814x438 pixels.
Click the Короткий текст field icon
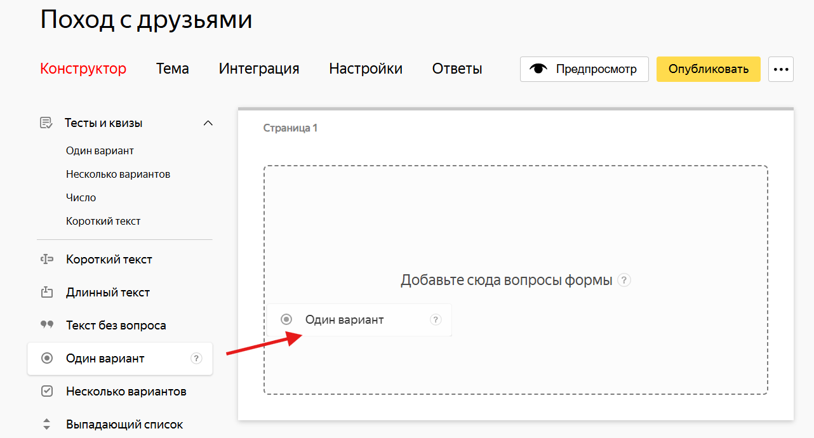pyautogui.click(x=46, y=259)
